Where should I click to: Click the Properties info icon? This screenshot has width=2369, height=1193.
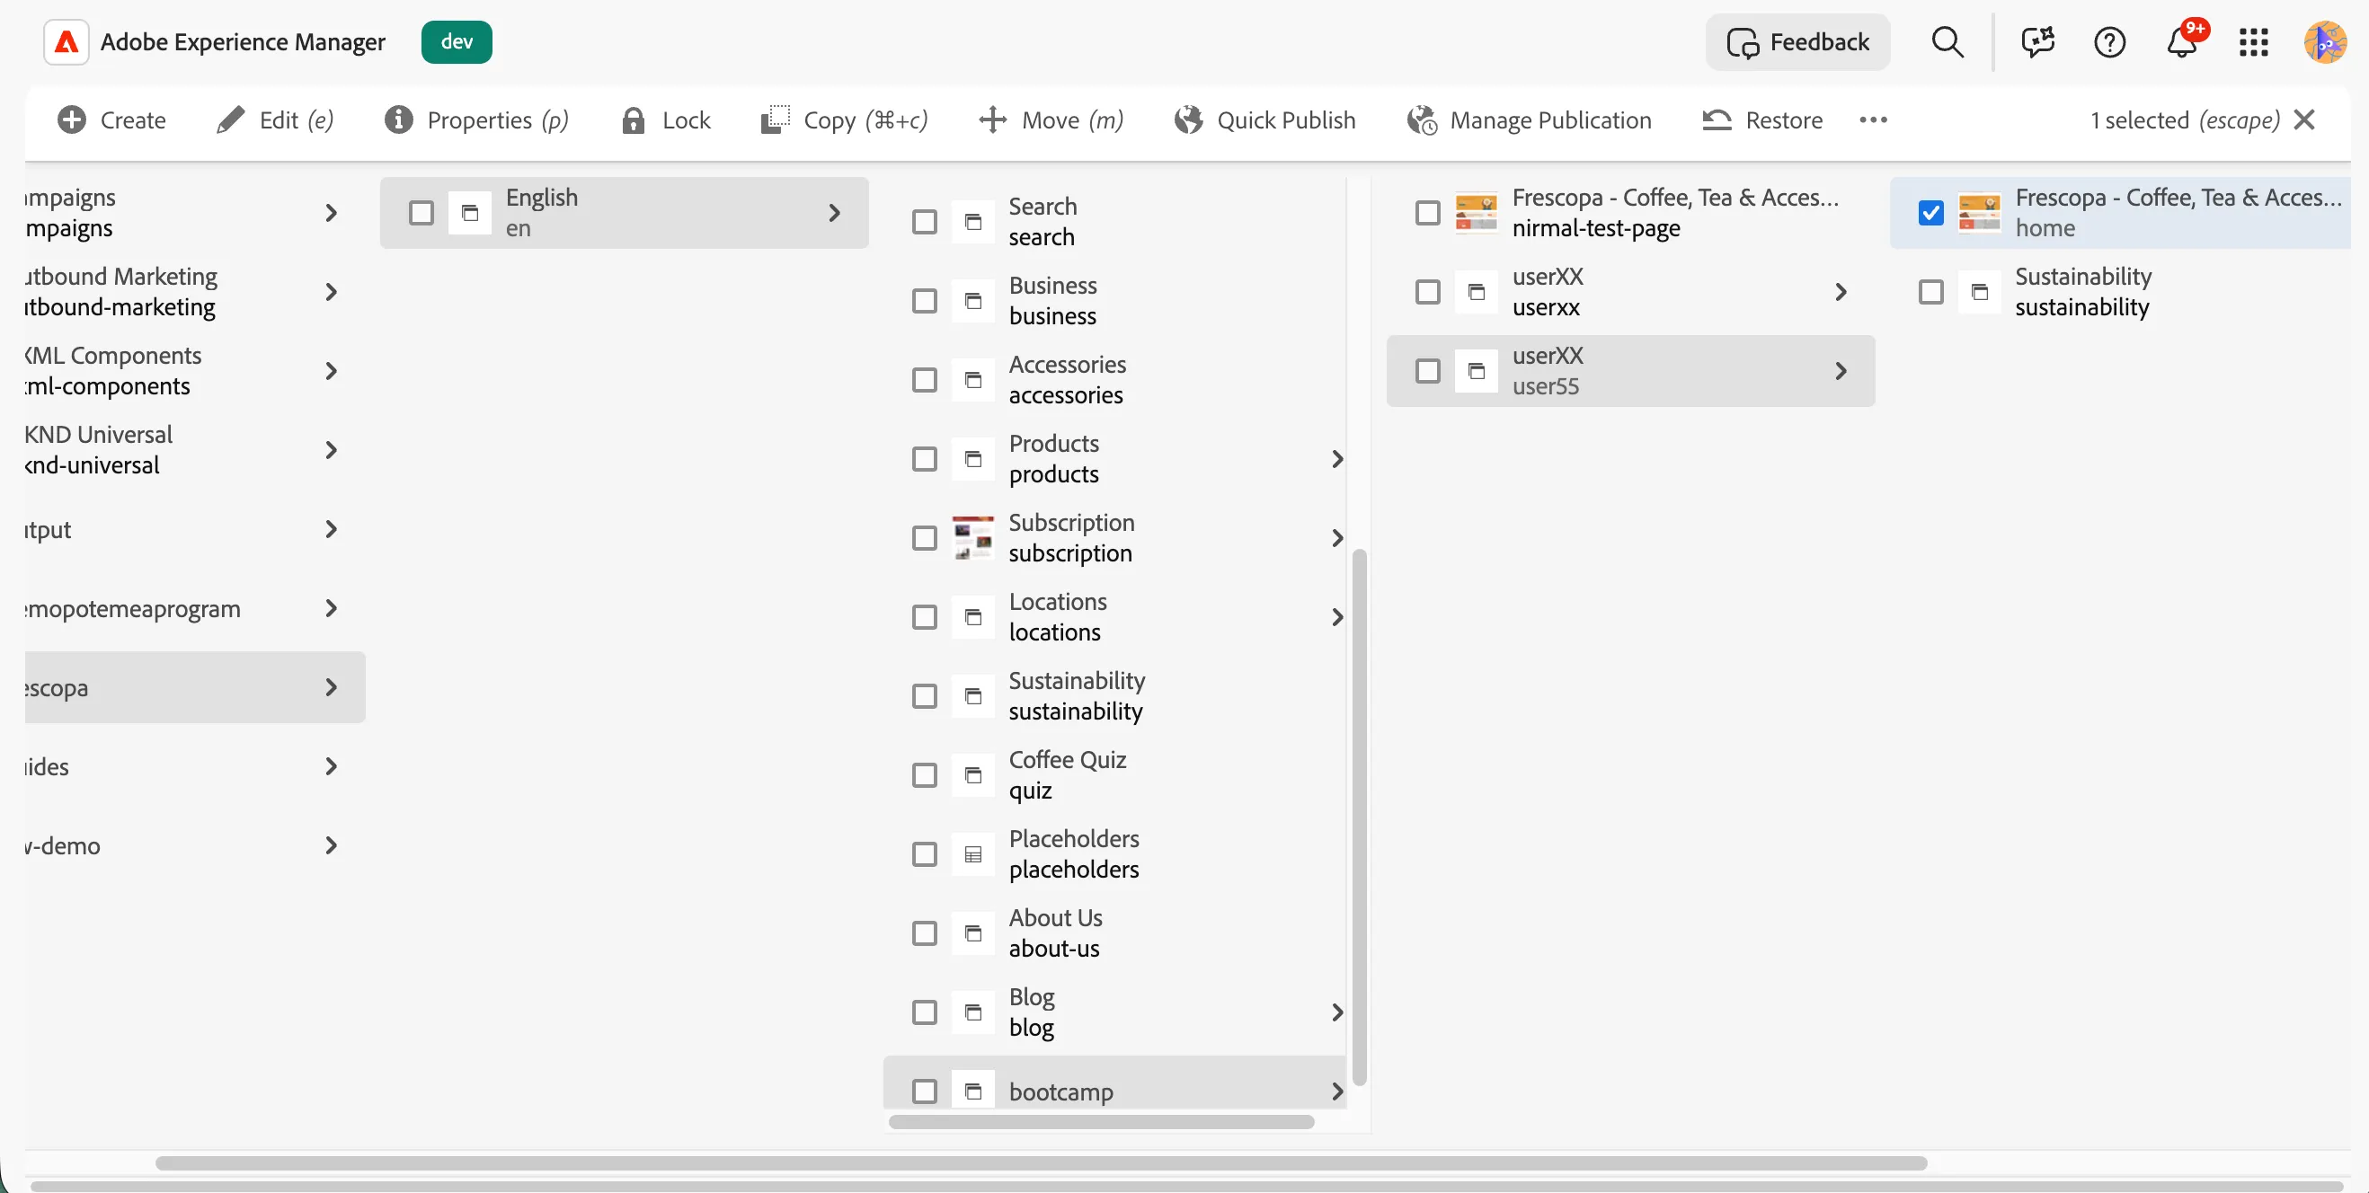(398, 120)
